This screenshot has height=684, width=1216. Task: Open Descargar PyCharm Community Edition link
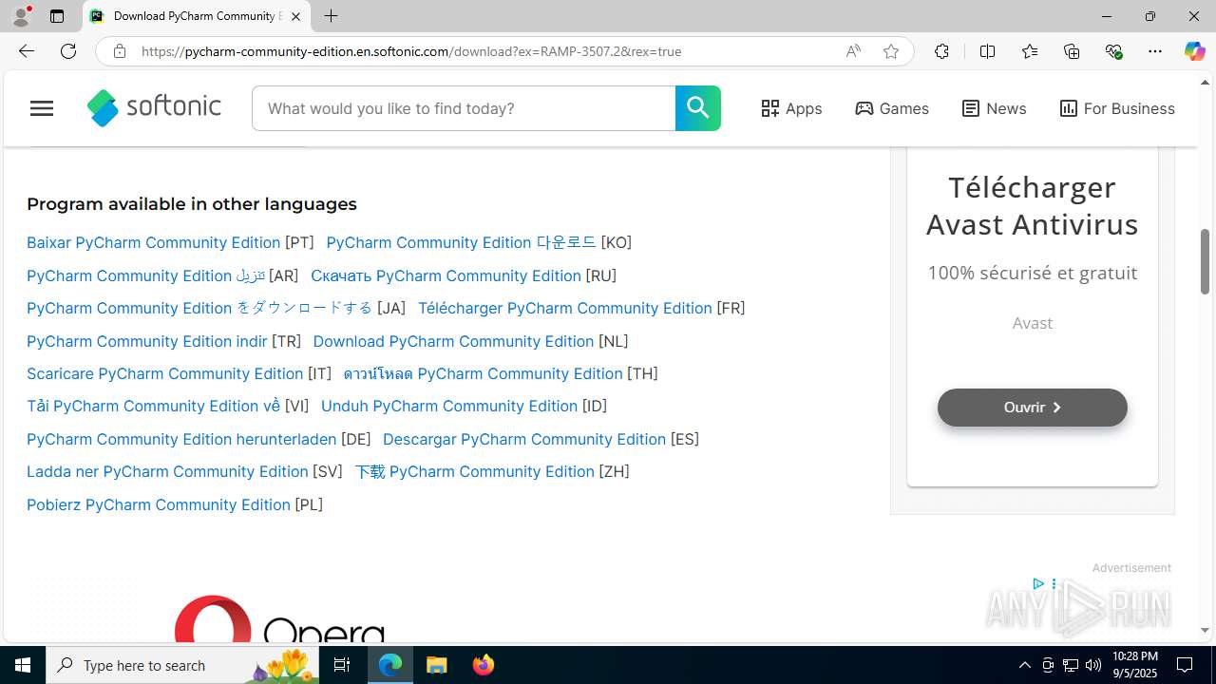(523, 439)
